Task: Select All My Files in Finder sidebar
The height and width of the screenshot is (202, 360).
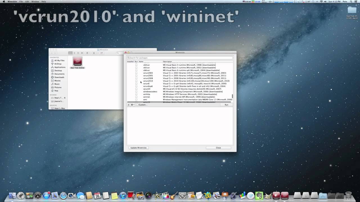Action: tap(59, 60)
